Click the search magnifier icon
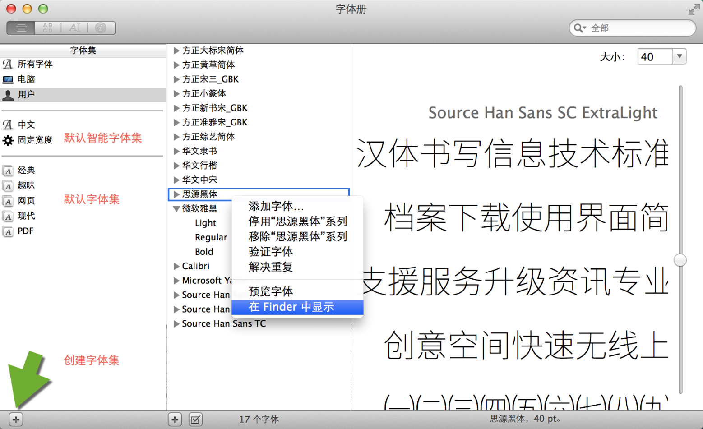 (579, 28)
